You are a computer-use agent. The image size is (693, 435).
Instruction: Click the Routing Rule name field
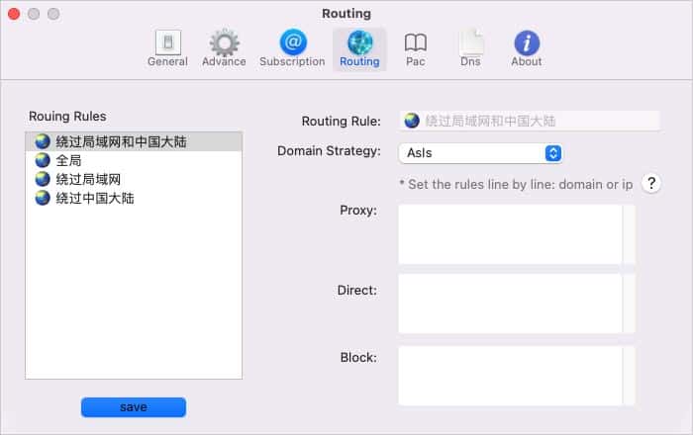[530, 121]
